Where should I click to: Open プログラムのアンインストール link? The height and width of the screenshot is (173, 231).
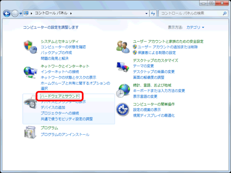pyautogui.click(x=65, y=135)
